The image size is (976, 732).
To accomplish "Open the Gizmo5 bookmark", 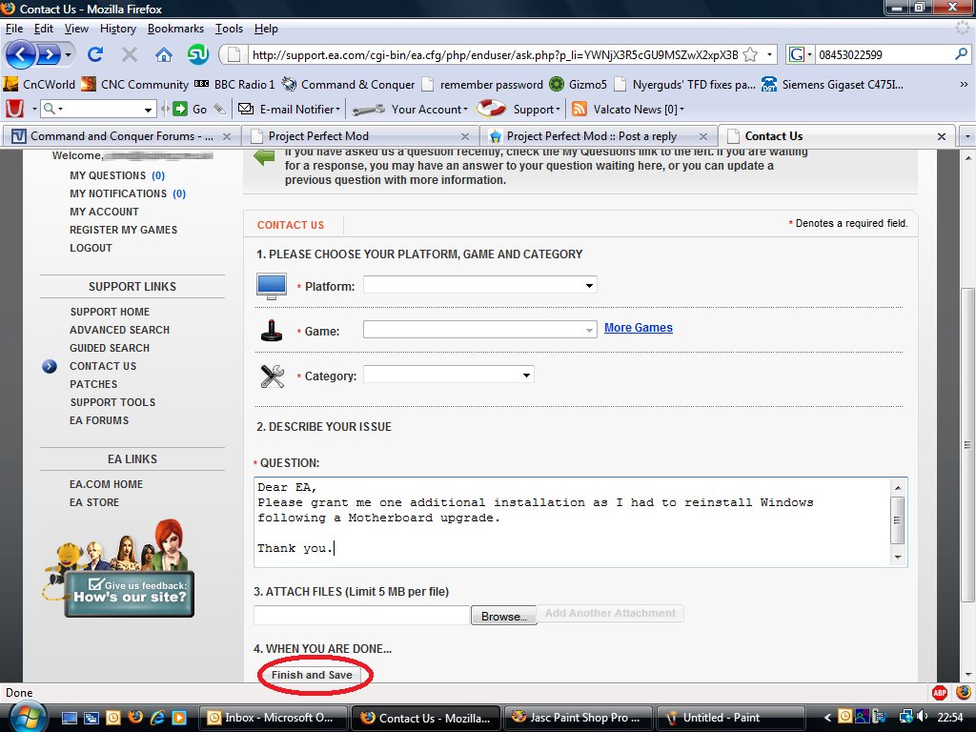I will tap(579, 84).
